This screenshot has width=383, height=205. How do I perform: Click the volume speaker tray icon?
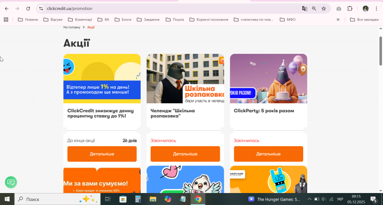coord(324,199)
